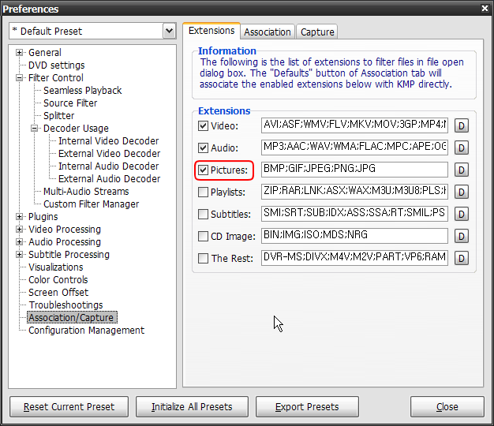494x426 pixels.
Task: Click the D default button for Playlists extensions
Action: click(462, 192)
